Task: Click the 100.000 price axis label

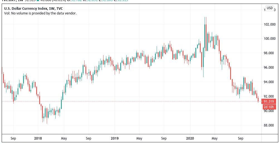Action: tap(269, 39)
